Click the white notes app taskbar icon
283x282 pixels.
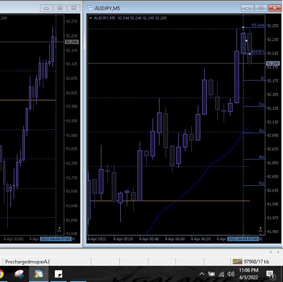[x=59, y=275]
